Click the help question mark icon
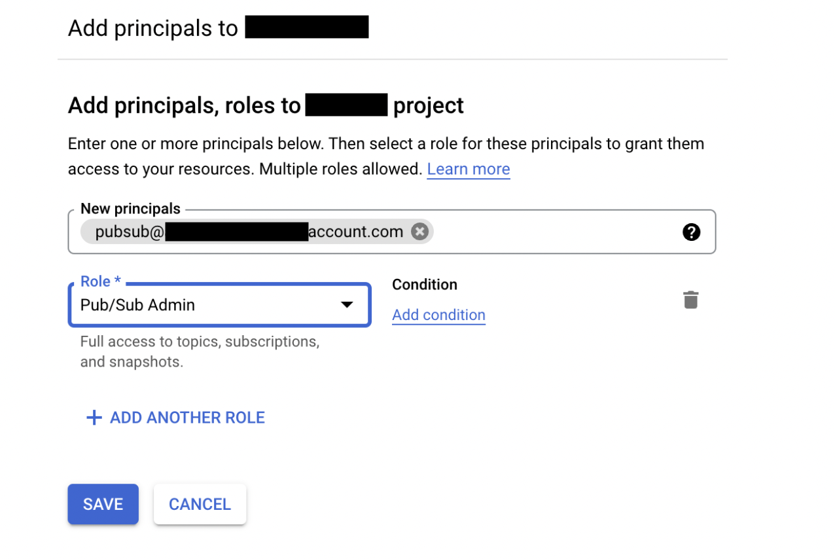Viewport: 835px width, 559px height. pyautogui.click(x=691, y=232)
